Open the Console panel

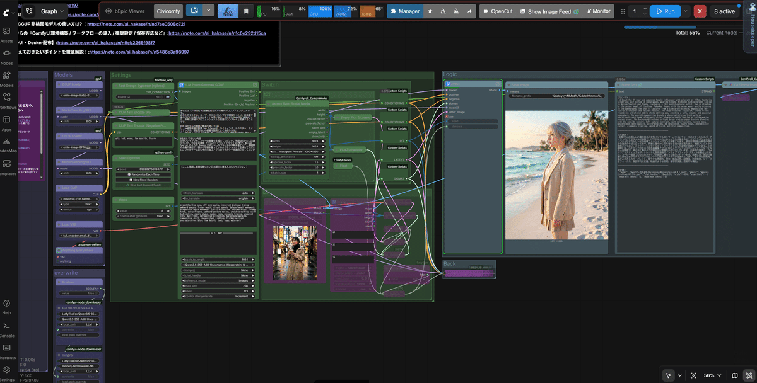click(x=6, y=329)
